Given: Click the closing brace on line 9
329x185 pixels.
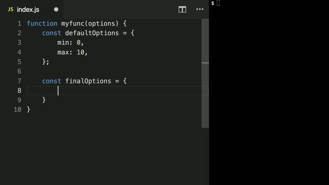Looking at the screenshot, I should 44,100.
